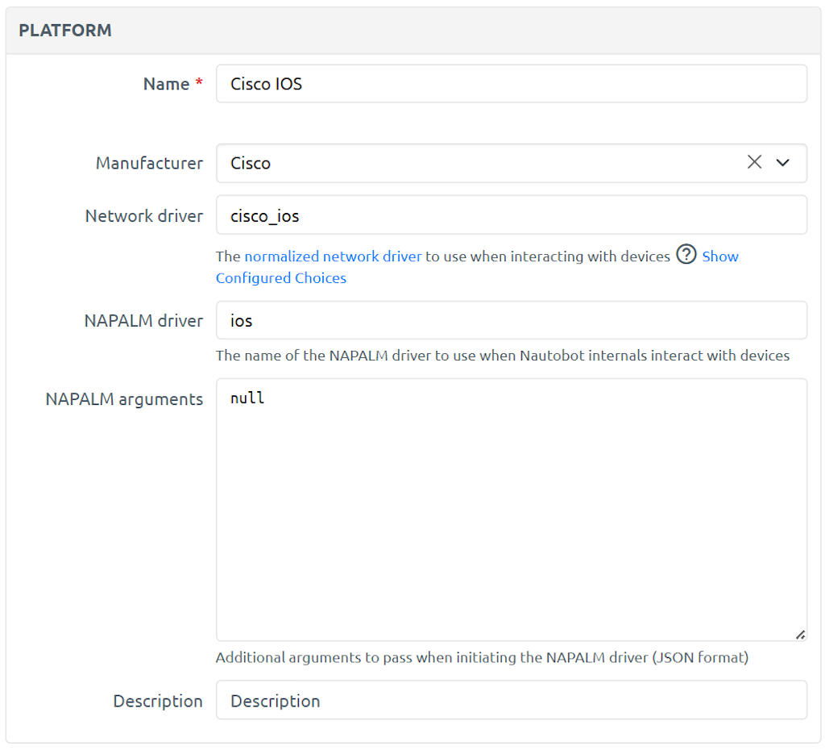This screenshot has height=750, width=825.
Task: Open the Manufacturer dropdown chevron
Action: tap(782, 163)
